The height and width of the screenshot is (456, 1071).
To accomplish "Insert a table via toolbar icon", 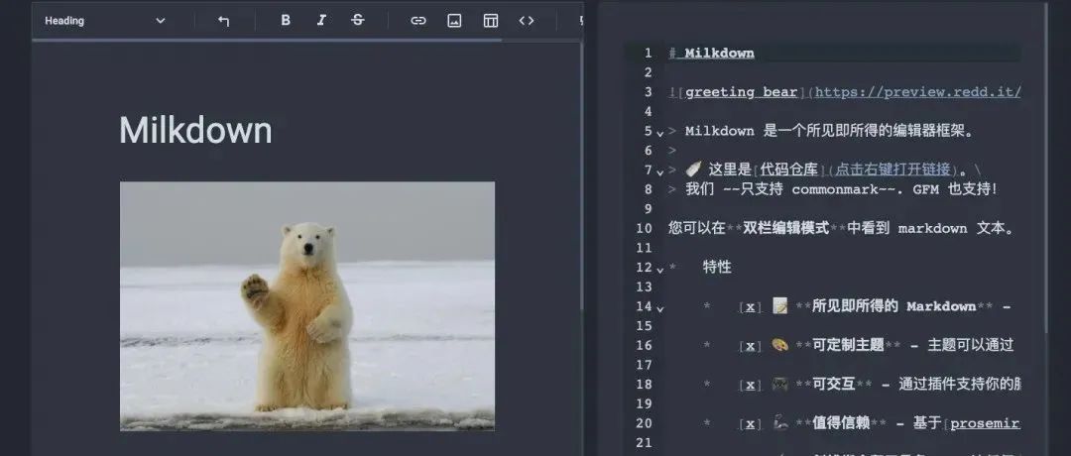I will (491, 21).
